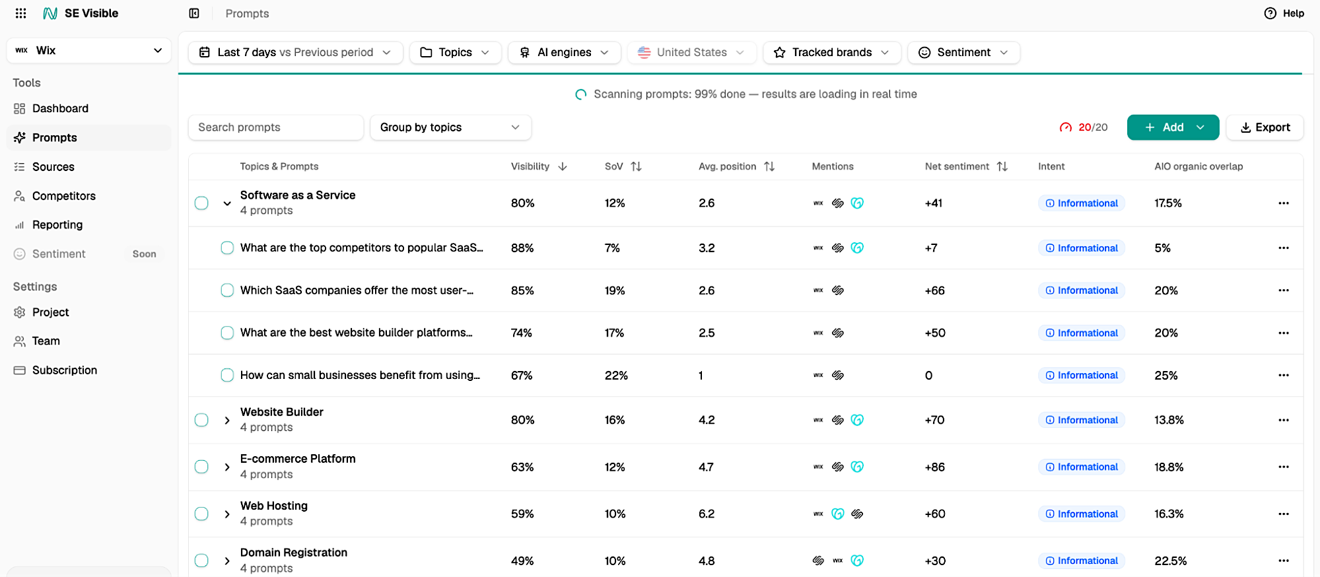Open more options for best website builder prompt
The image size is (1320, 577).
tap(1284, 333)
